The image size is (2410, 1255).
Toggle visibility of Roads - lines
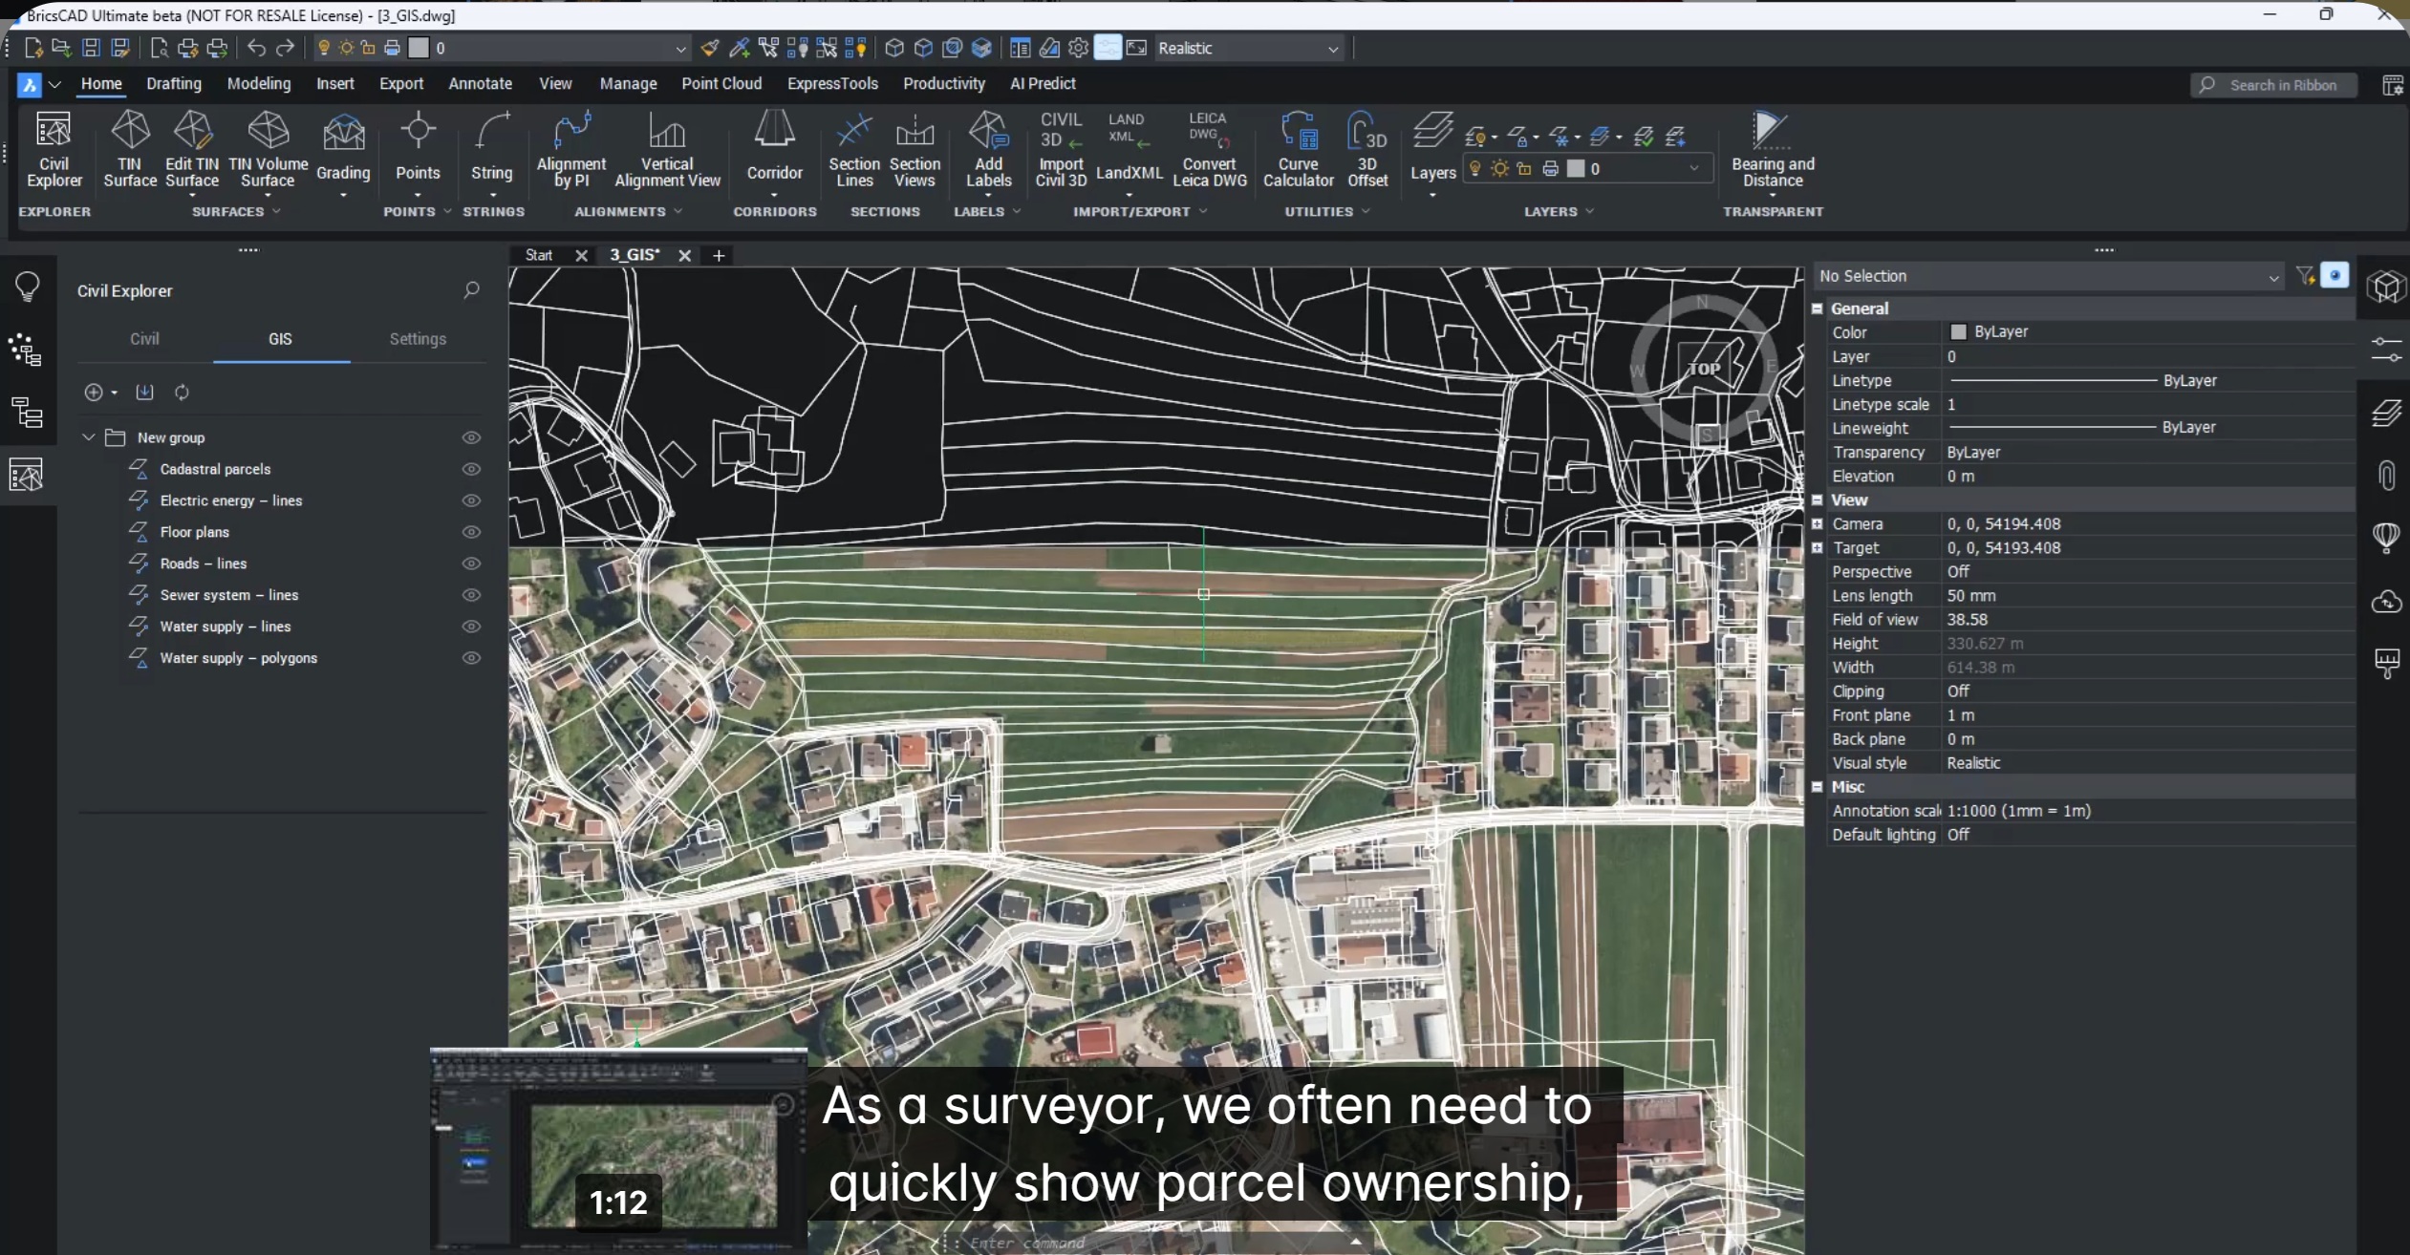pyautogui.click(x=472, y=564)
